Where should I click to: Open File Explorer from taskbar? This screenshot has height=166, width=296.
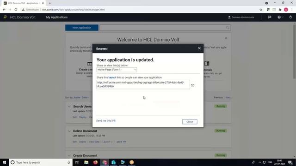pos(86,162)
